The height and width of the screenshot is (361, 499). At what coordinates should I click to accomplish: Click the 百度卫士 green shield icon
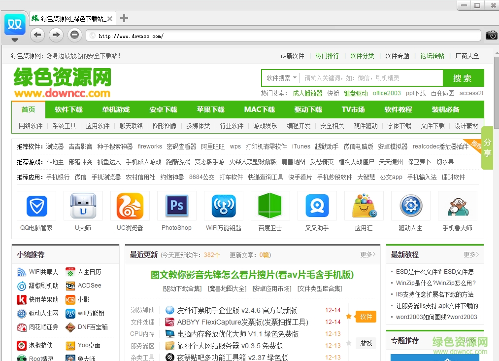(270, 206)
